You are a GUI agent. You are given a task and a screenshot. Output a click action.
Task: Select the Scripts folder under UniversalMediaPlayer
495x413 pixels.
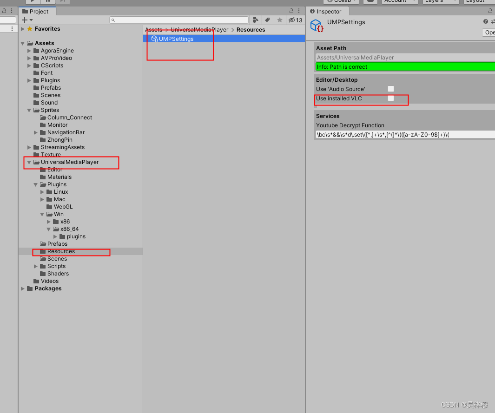(x=56, y=266)
